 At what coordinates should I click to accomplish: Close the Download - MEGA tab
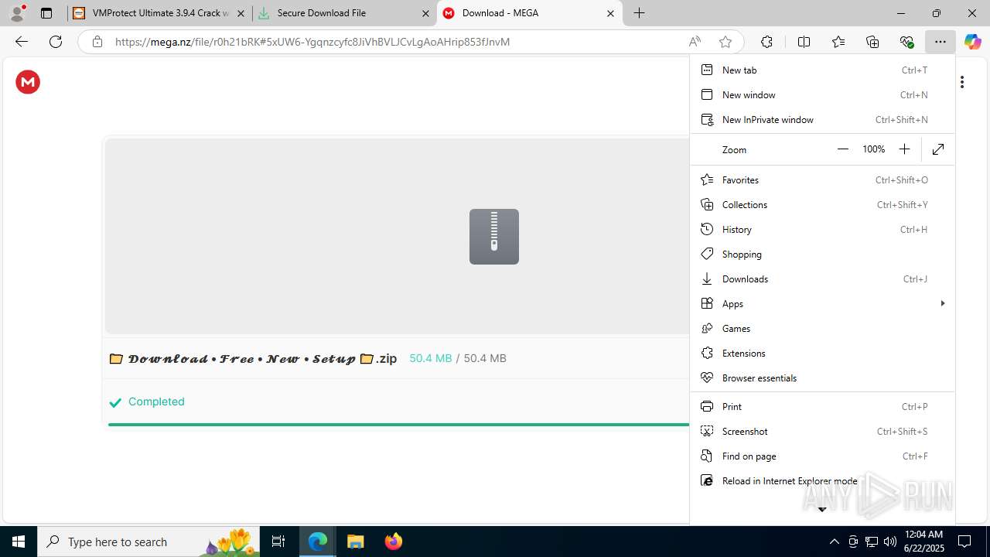pyautogui.click(x=610, y=13)
